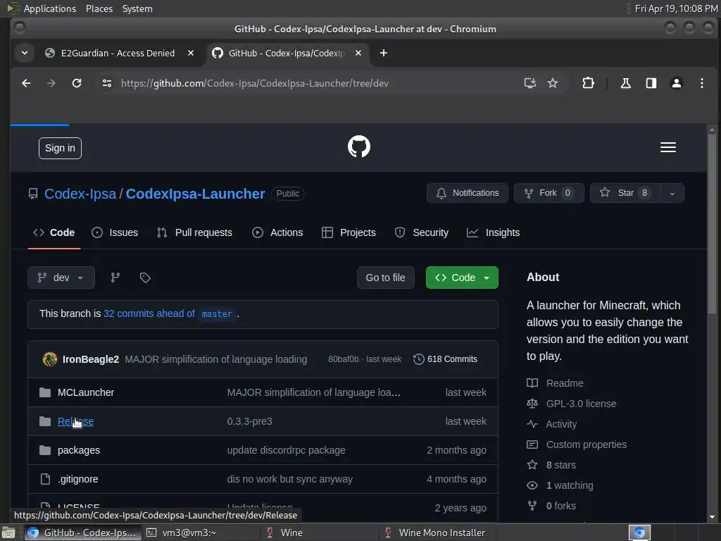View the 618 Commits history
721x541 pixels.
(445, 359)
